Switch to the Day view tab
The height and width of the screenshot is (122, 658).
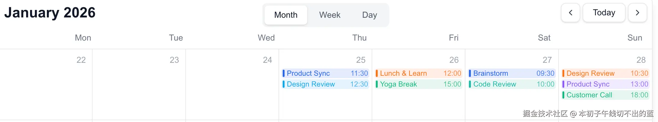370,15
